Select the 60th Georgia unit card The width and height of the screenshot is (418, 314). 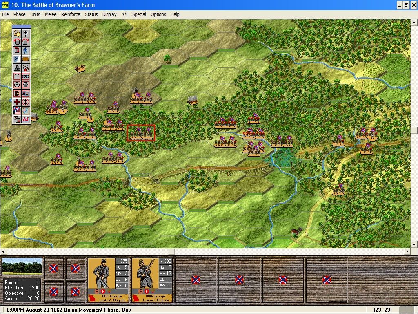pos(108,279)
